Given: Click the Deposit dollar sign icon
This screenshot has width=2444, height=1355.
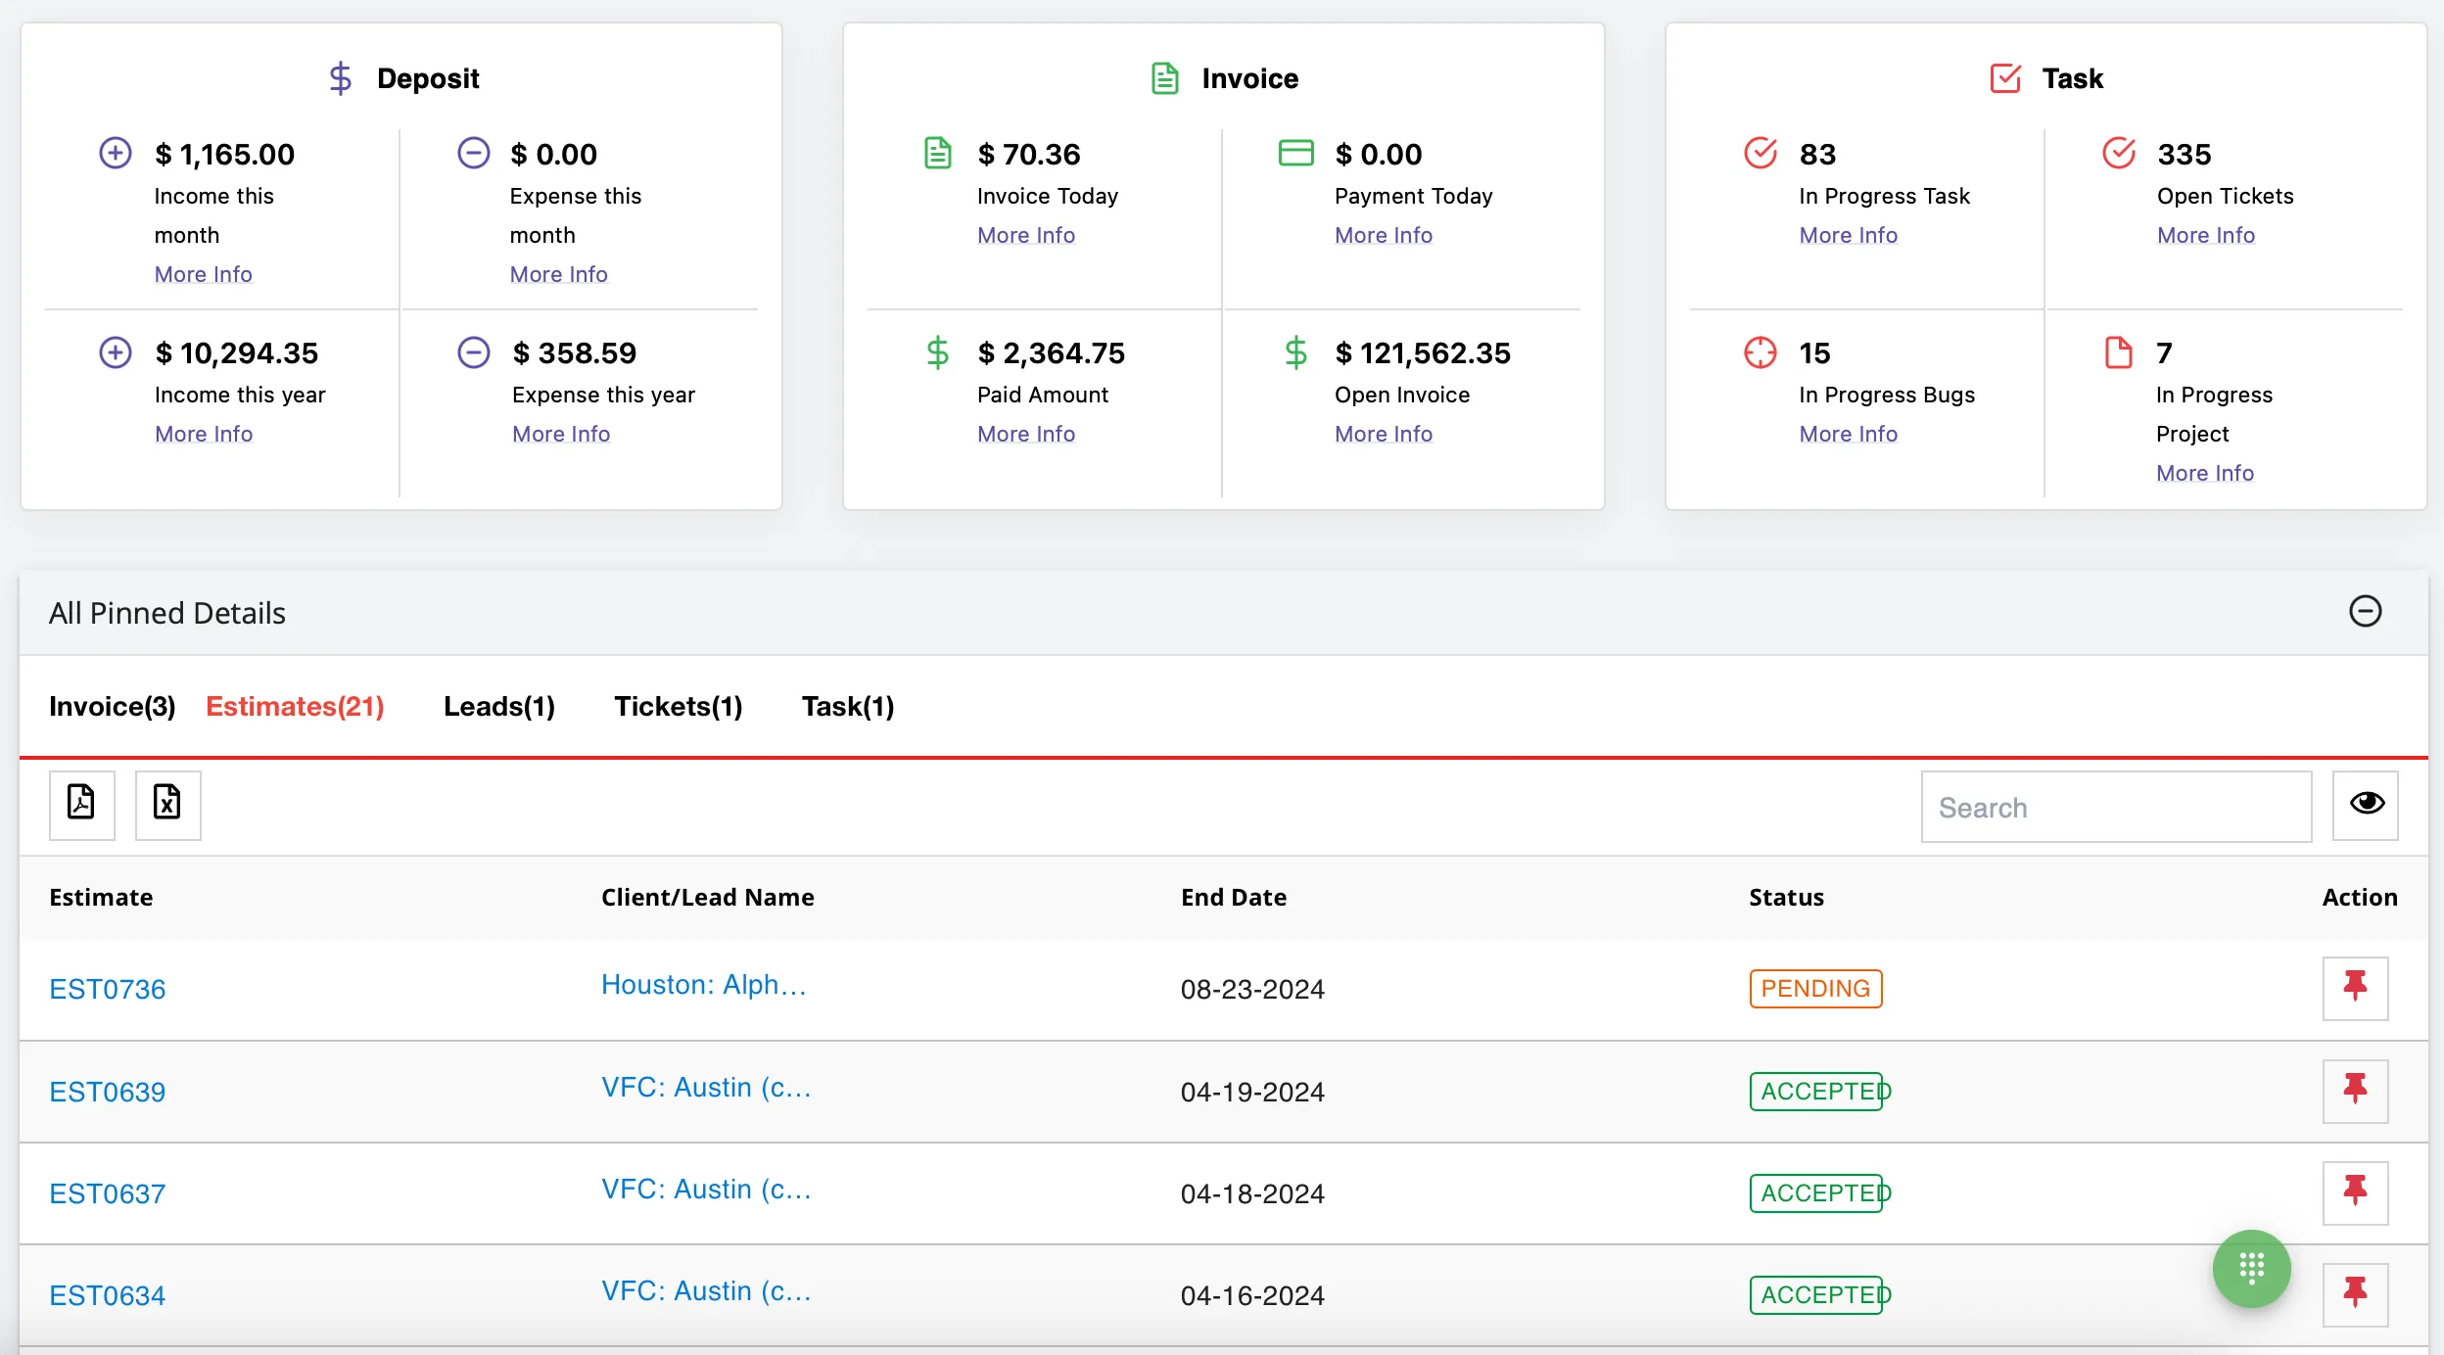Looking at the screenshot, I should tap(340, 78).
